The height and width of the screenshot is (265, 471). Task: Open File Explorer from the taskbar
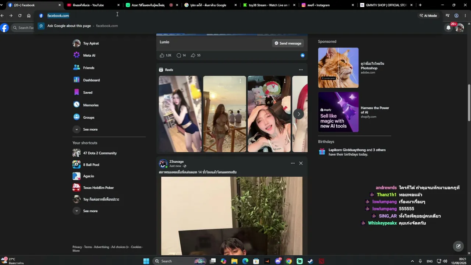[x=234, y=261]
